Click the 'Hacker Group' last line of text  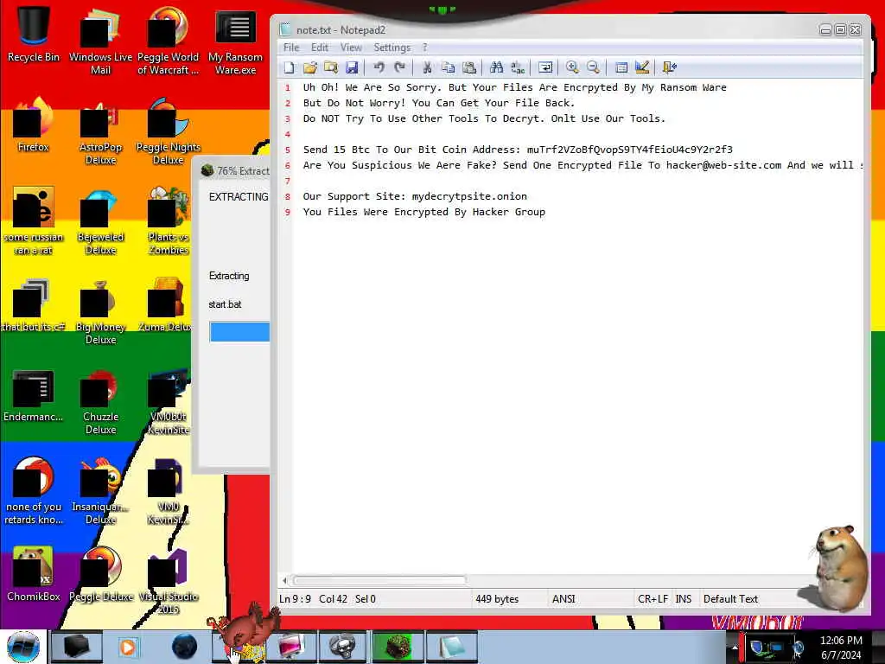(x=423, y=213)
